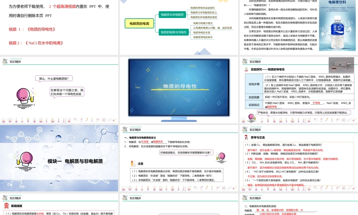This screenshot has width=358, height=215.
Task: Click the 知识精讲 header icon on 易错提醒 slide
Action: tap(5, 198)
